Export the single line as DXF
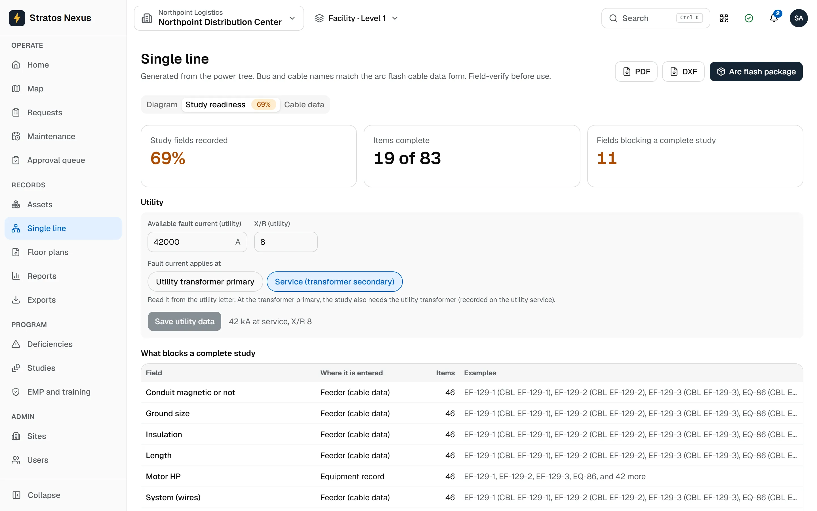 (683, 72)
